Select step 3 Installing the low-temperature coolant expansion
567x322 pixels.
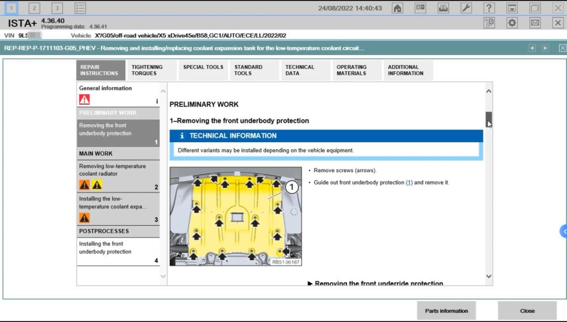(118, 209)
